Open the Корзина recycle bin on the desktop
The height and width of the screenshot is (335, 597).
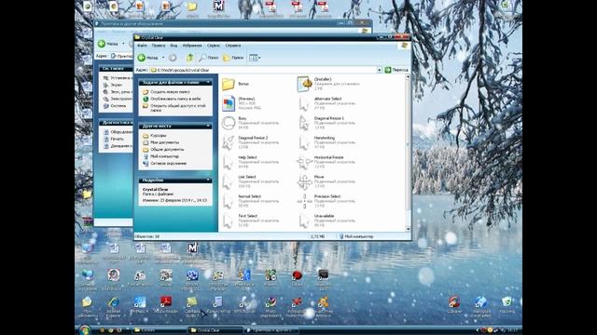pos(507,304)
